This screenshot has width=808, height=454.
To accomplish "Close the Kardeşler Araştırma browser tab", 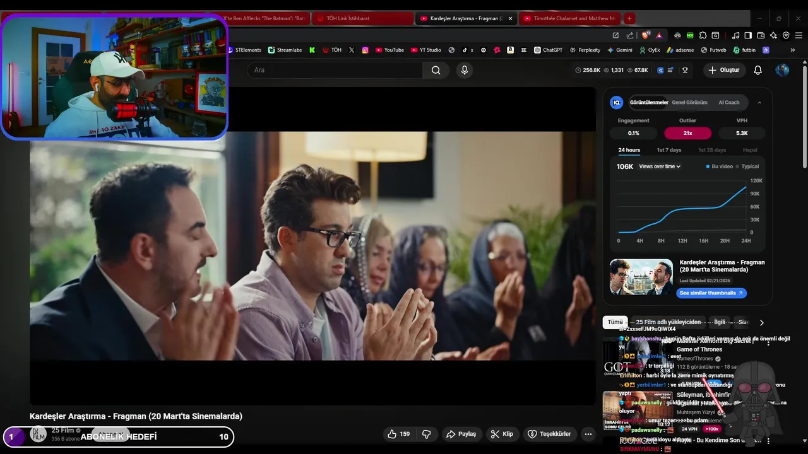I will pos(510,18).
